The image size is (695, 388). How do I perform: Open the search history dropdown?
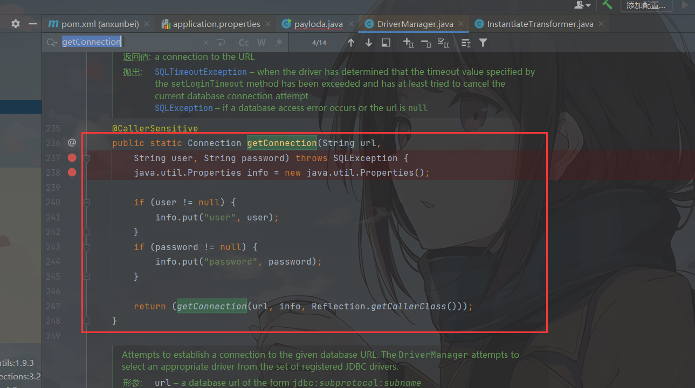coord(52,43)
